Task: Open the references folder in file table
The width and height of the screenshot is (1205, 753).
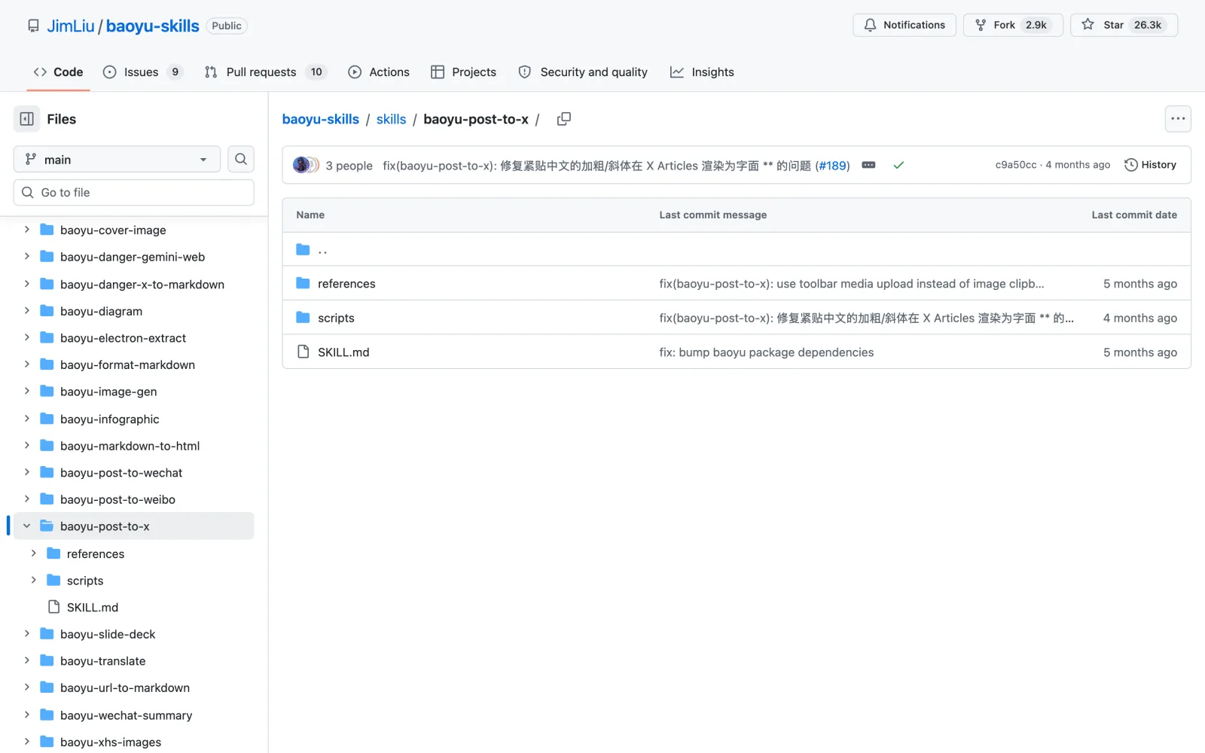Action: pos(346,284)
